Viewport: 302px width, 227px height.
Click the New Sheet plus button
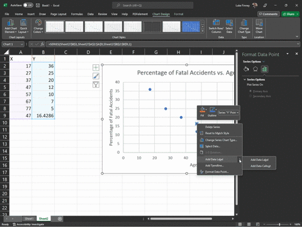(60, 219)
